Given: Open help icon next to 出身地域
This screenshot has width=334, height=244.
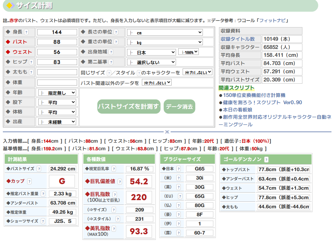Looking at the screenshot, I should pos(111,52).
